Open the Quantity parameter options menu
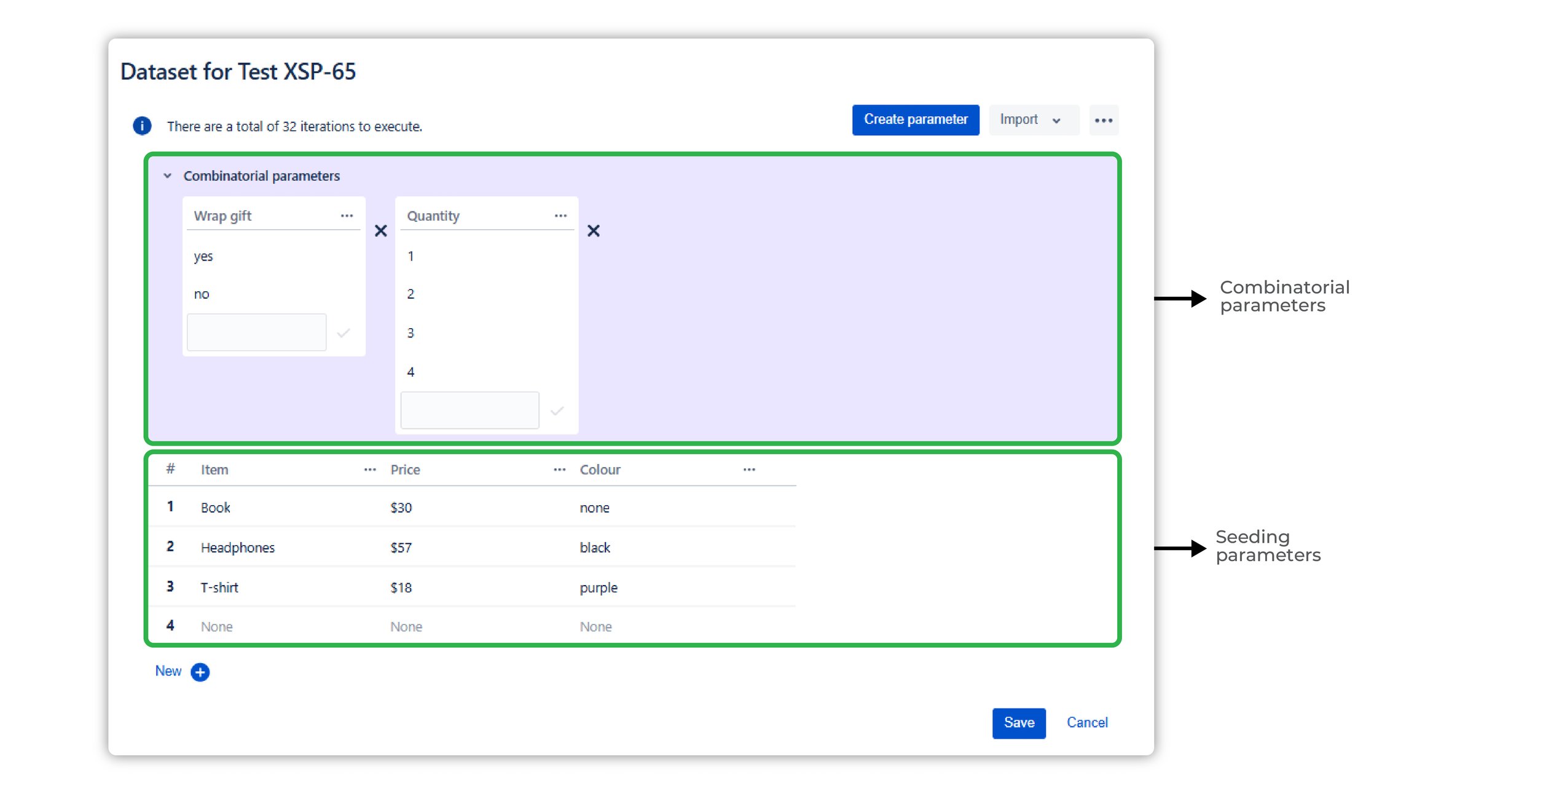 coord(560,215)
